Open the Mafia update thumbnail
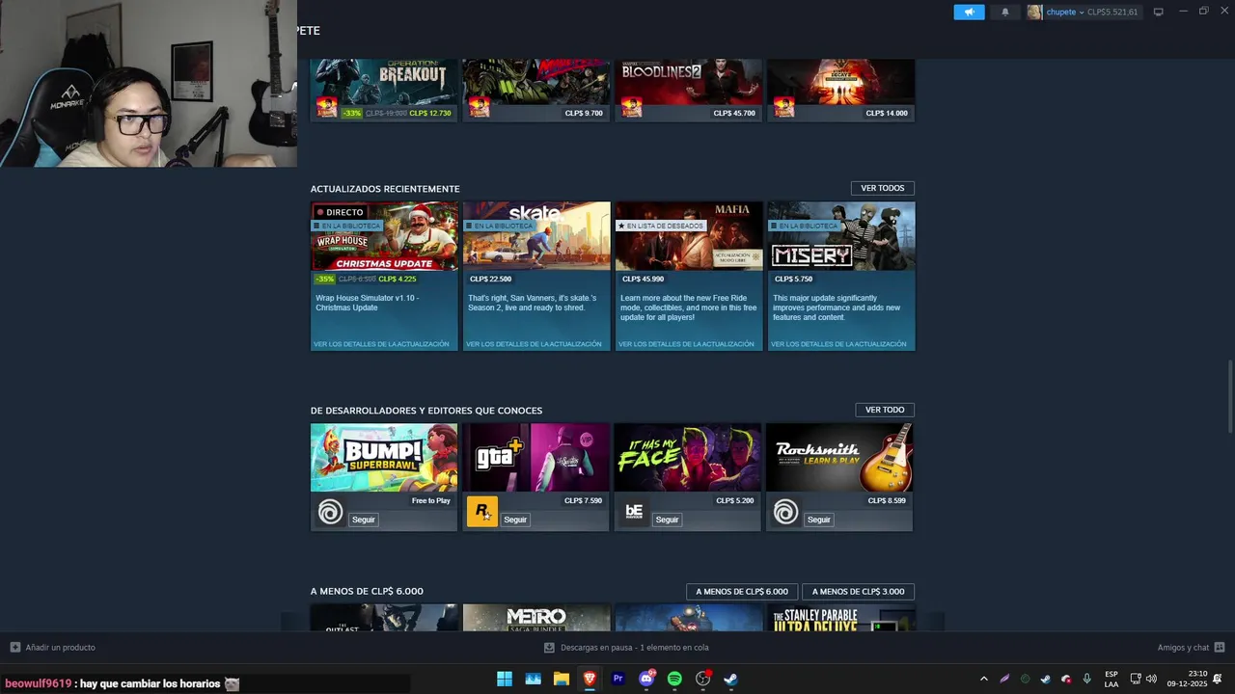This screenshot has width=1235, height=694. pos(689,236)
